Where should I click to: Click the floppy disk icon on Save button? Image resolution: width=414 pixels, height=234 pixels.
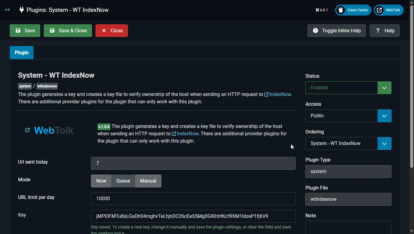(x=18, y=30)
